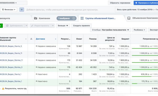Click Цена за результат column header
Viewport: 158px width, 96px height.
pyautogui.click(x=110, y=39)
